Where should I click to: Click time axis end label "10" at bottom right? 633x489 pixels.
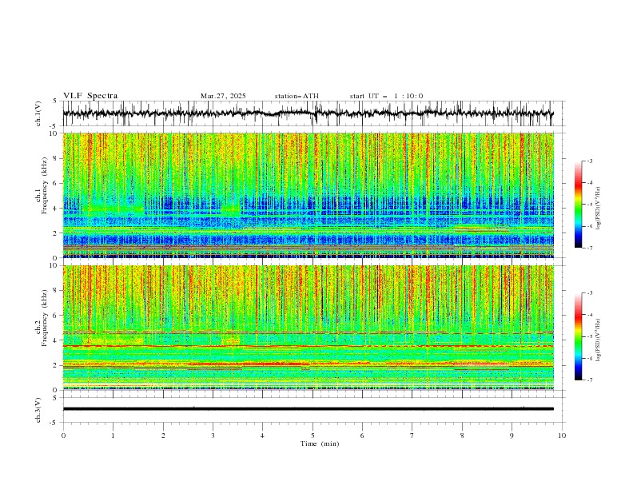pos(562,435)
